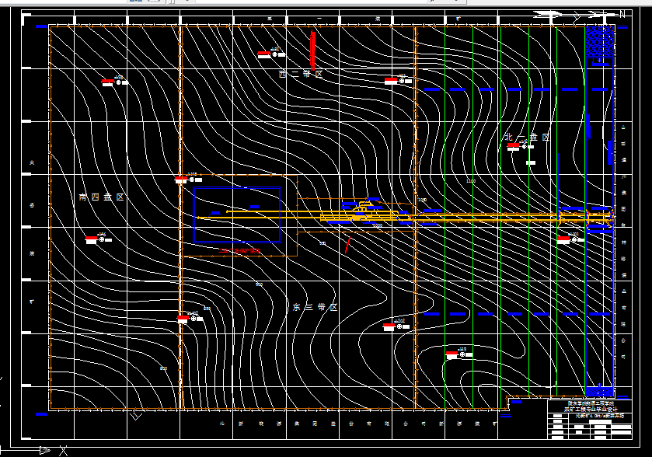This screenshot has height=457, width=652.
Task: Select title block drawing name with 4.0Mt/a
Action: tap(599, 416)
